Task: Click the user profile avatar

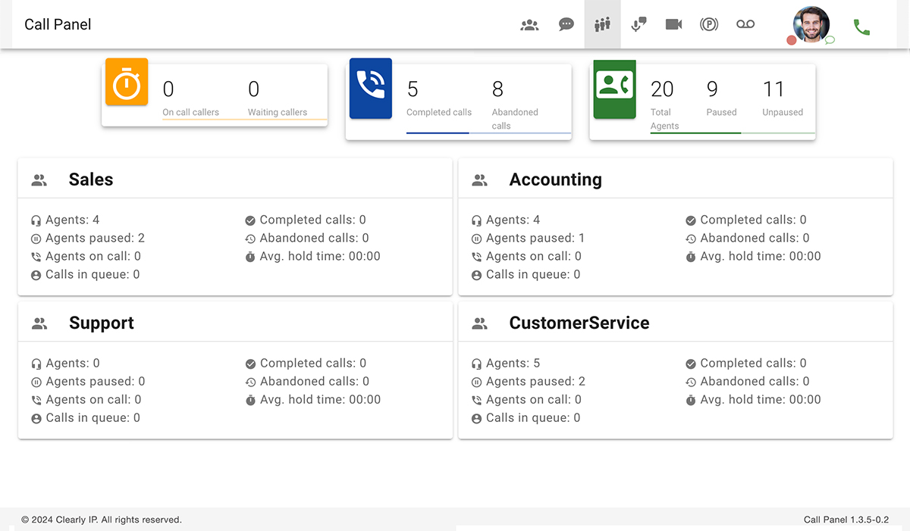Action: [811, 24]
